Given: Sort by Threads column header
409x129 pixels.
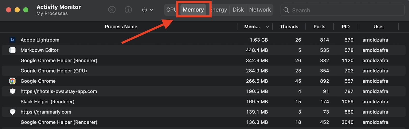Looking at the screenshot, I should point(289,27).
